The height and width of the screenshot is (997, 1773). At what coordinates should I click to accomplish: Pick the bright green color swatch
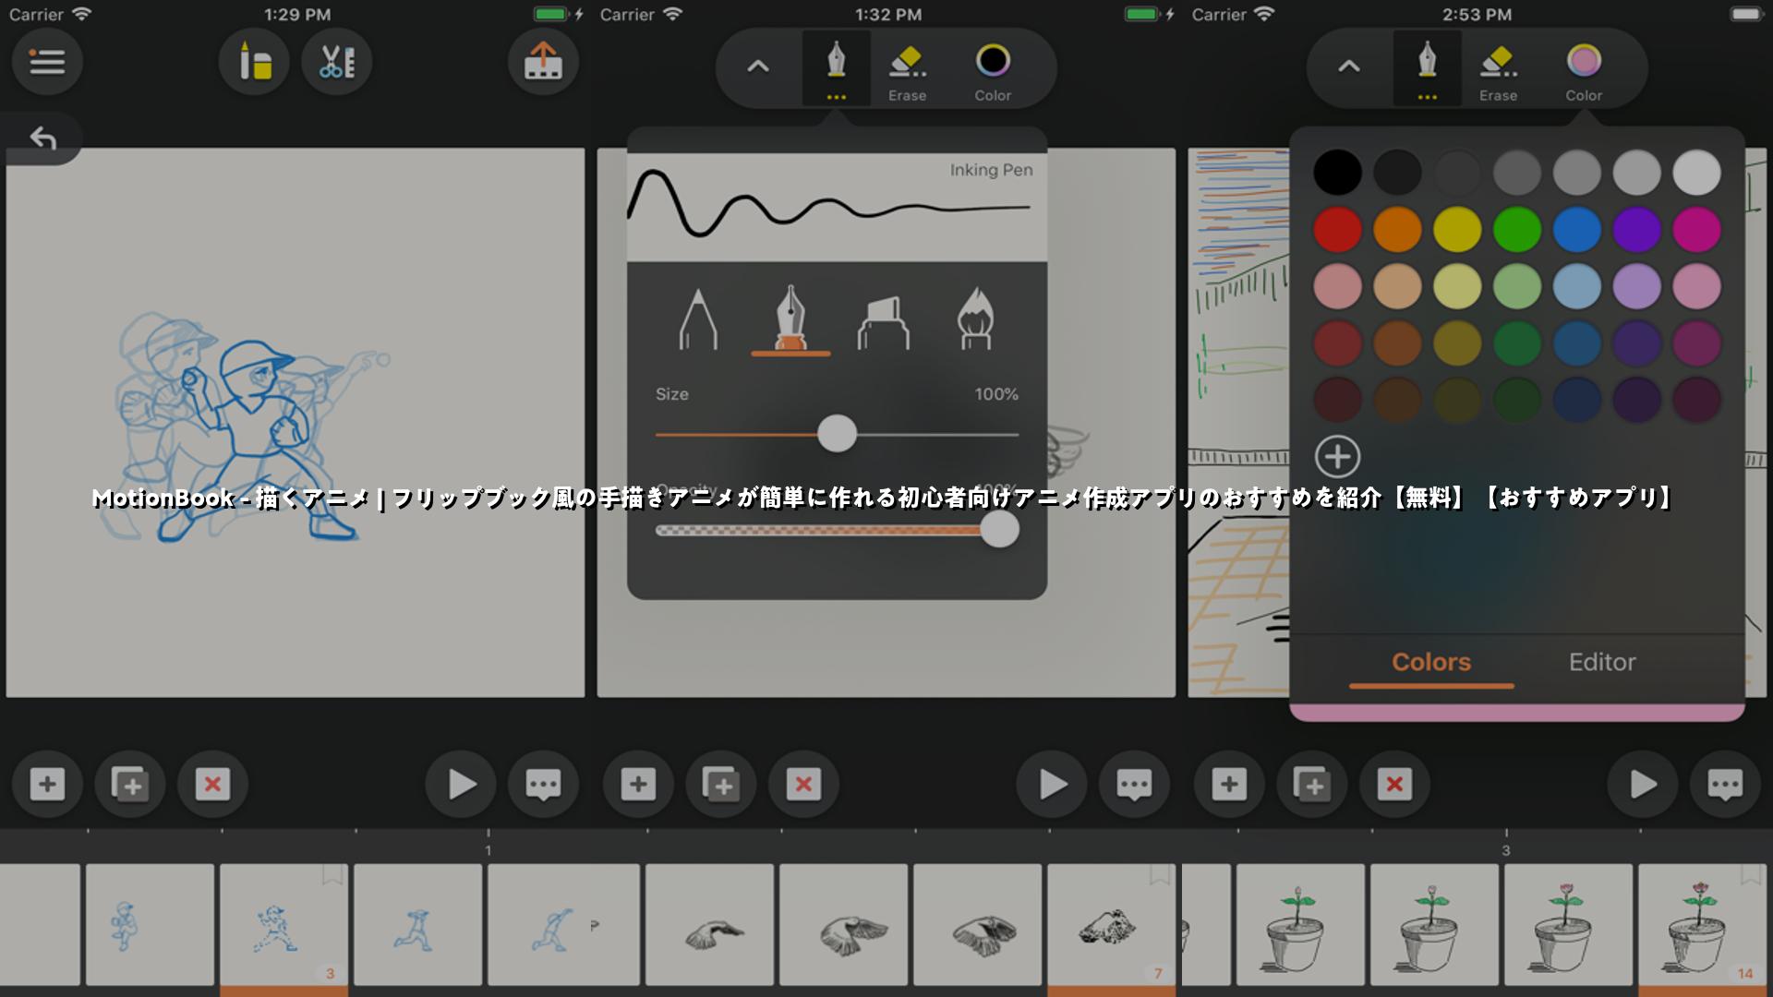pos(1516,230)
